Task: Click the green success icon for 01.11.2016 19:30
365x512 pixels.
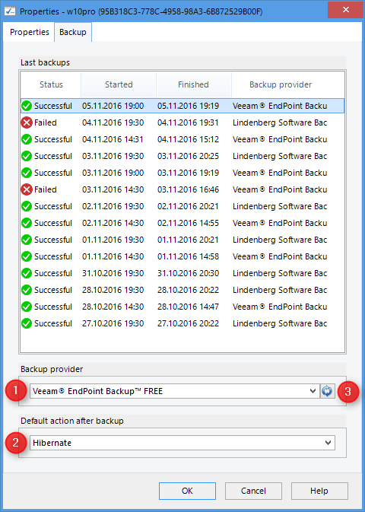Action: 27,240
